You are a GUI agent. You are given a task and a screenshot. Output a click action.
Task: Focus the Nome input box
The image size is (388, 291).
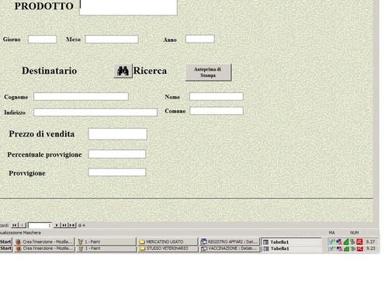[x=217, y=96]
